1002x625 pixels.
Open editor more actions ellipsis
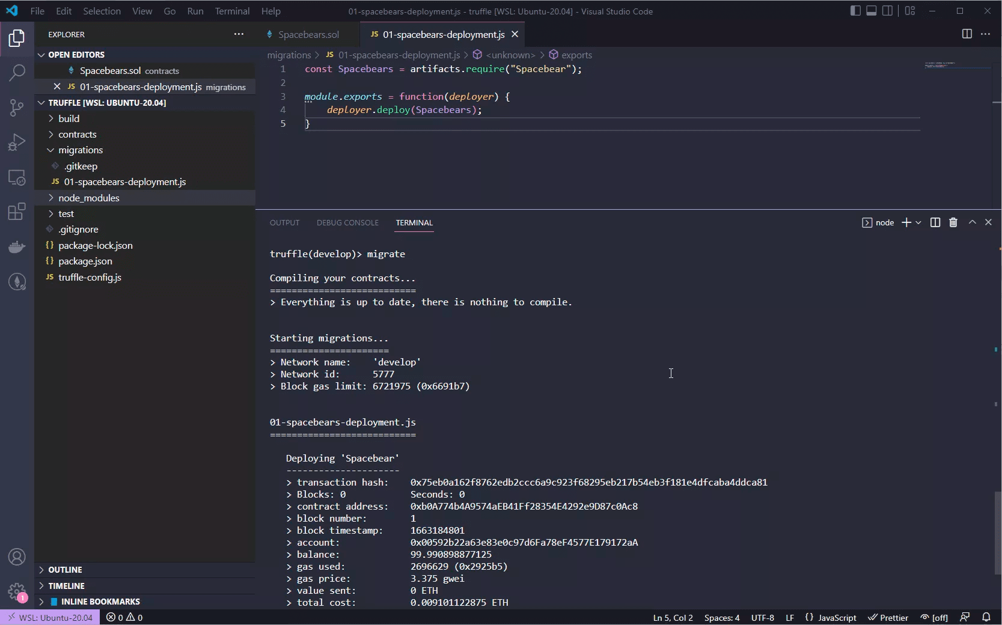(985, 34)
